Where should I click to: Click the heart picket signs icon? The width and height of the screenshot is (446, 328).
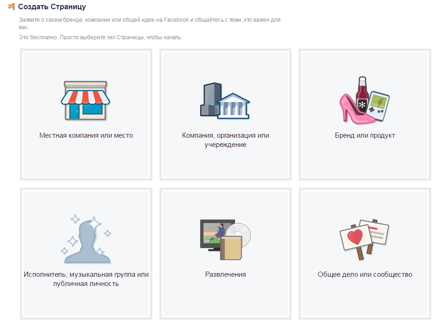pyautogui.click(x=364, y=240)
